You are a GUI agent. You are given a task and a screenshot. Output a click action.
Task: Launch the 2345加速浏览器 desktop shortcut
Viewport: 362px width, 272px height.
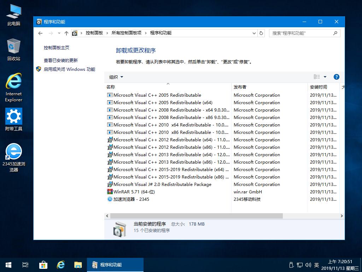click(14, 157)
